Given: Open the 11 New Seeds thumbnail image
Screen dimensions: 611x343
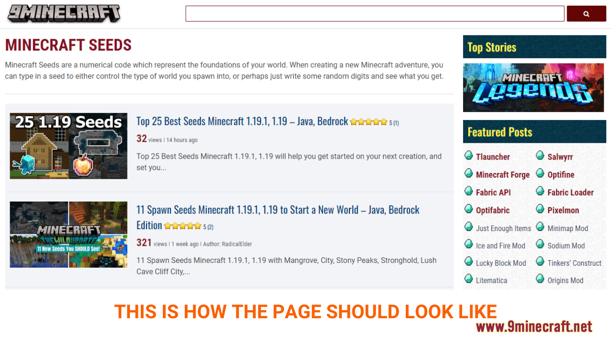Looking at the screenshot, I should [x=69, y=234].
